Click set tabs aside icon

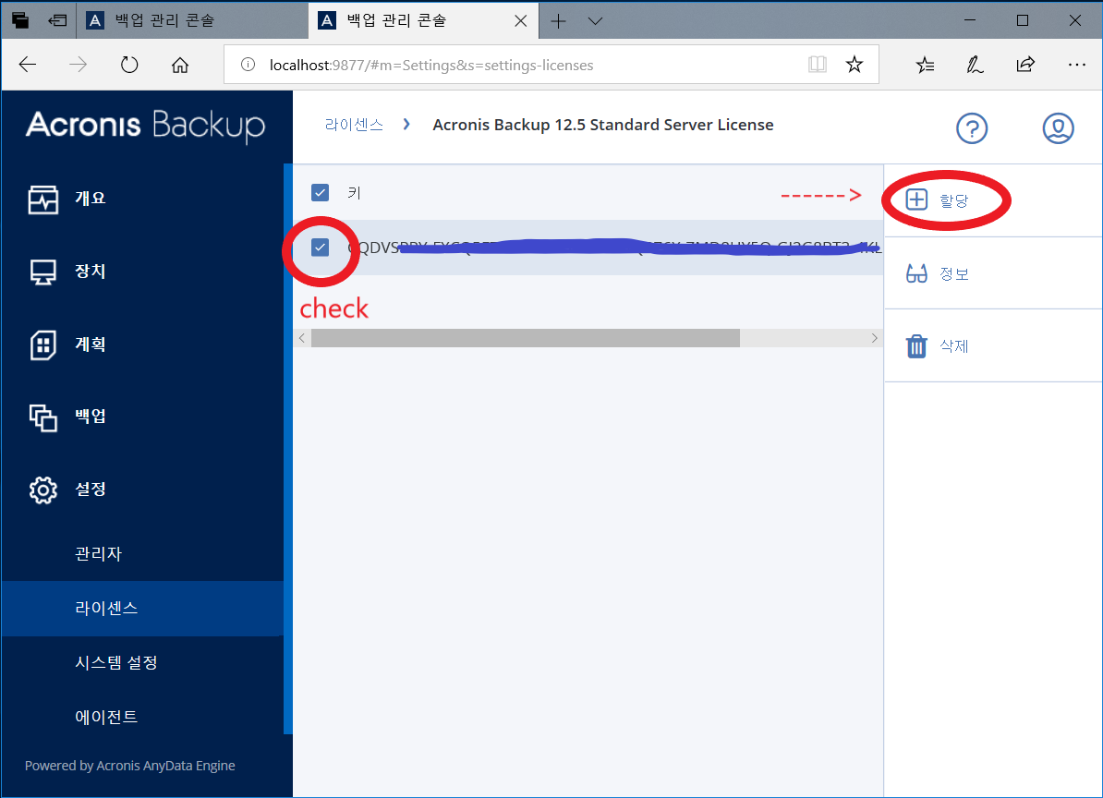pos(57,20)
